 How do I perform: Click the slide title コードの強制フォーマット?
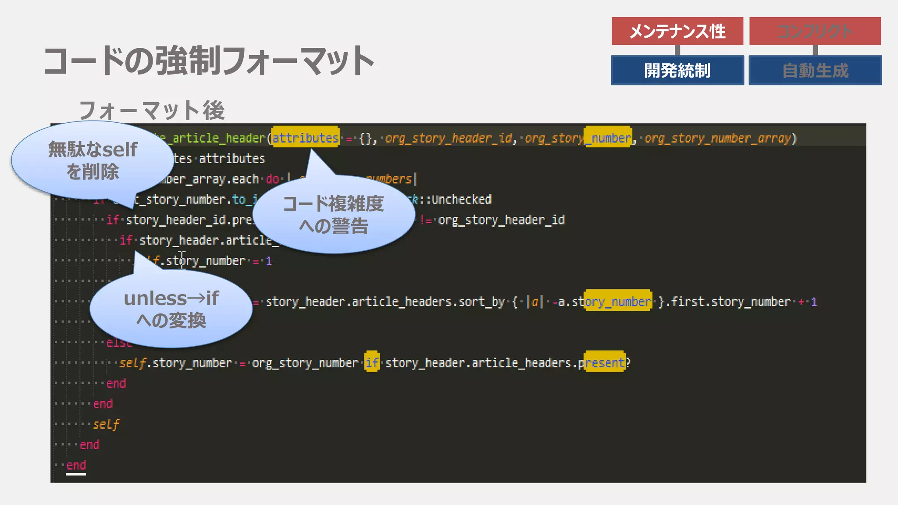209,60
